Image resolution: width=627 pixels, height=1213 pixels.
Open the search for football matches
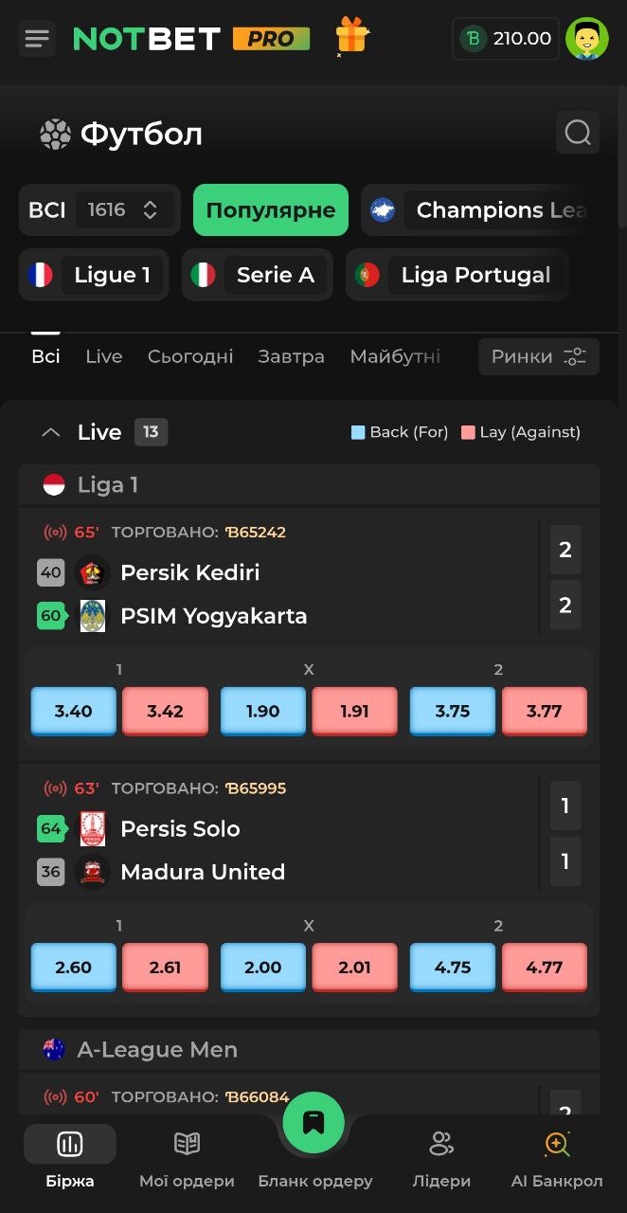tap(578, 133)
